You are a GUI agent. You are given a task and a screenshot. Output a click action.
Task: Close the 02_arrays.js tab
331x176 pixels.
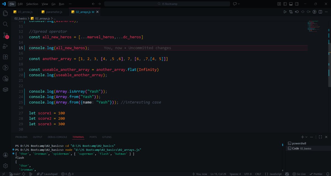point(98,12)
